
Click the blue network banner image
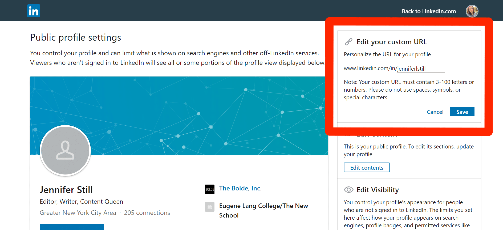pos(179,116)
